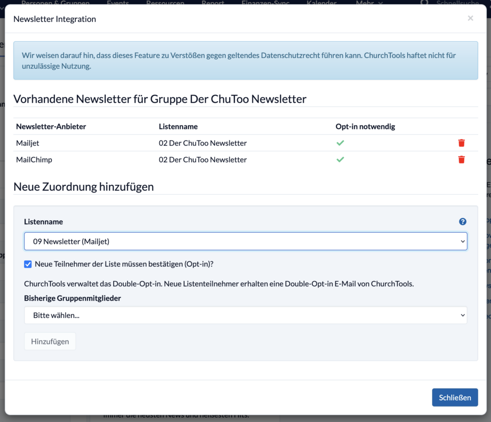Open the Ressourcen navigation item
The image size is (491, 422).
coord(165,2)
